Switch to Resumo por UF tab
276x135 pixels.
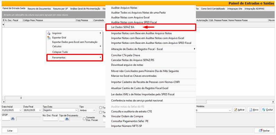(60, 9)
